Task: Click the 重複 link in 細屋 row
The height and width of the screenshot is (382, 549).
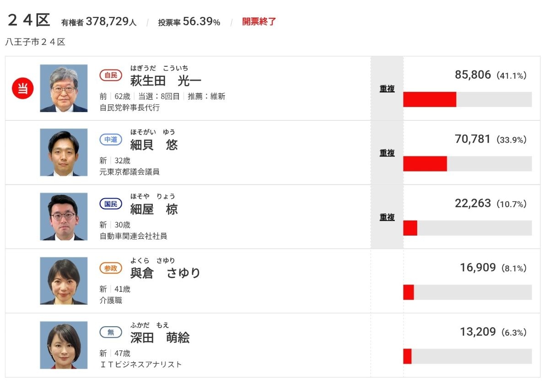Action: [387, 217]
